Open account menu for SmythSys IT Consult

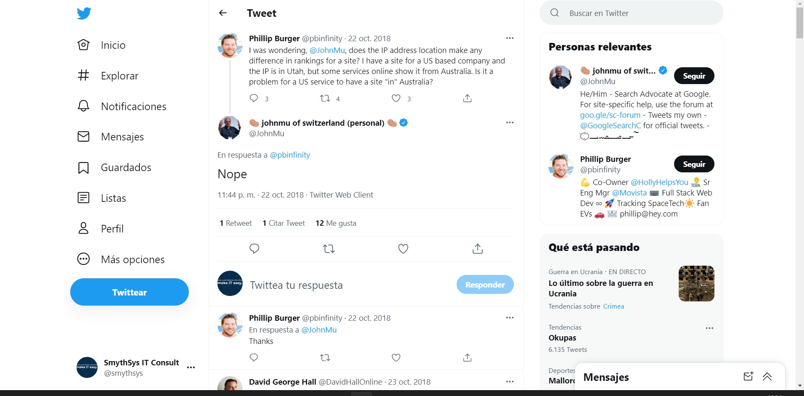click(191, 367)
